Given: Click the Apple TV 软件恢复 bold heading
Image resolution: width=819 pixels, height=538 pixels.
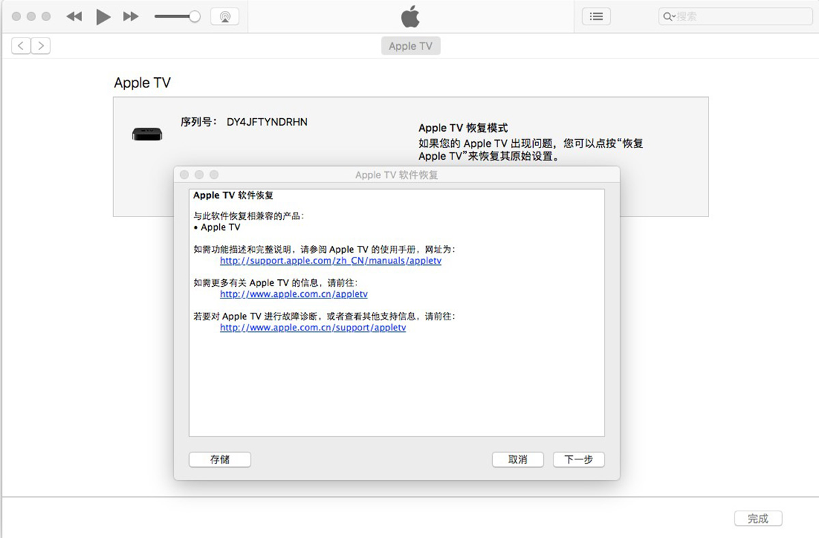Looking at the screenshot, I should coord(233,195).
